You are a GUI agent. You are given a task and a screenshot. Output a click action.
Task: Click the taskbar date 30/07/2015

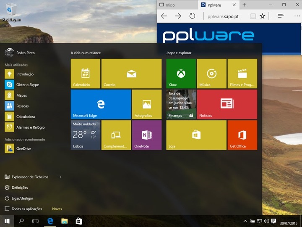tap(288, 223)
